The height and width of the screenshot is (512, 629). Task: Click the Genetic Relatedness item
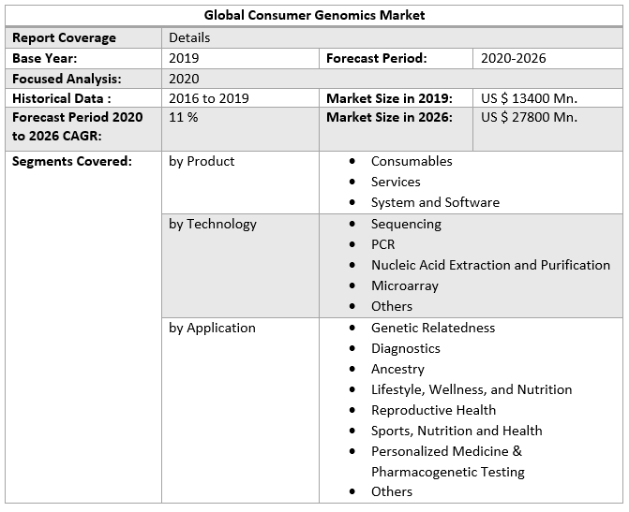point(433,328)
